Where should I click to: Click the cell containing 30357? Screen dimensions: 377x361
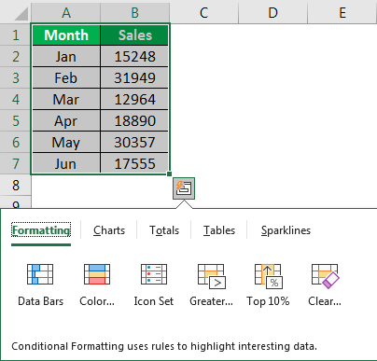point(134,142)
